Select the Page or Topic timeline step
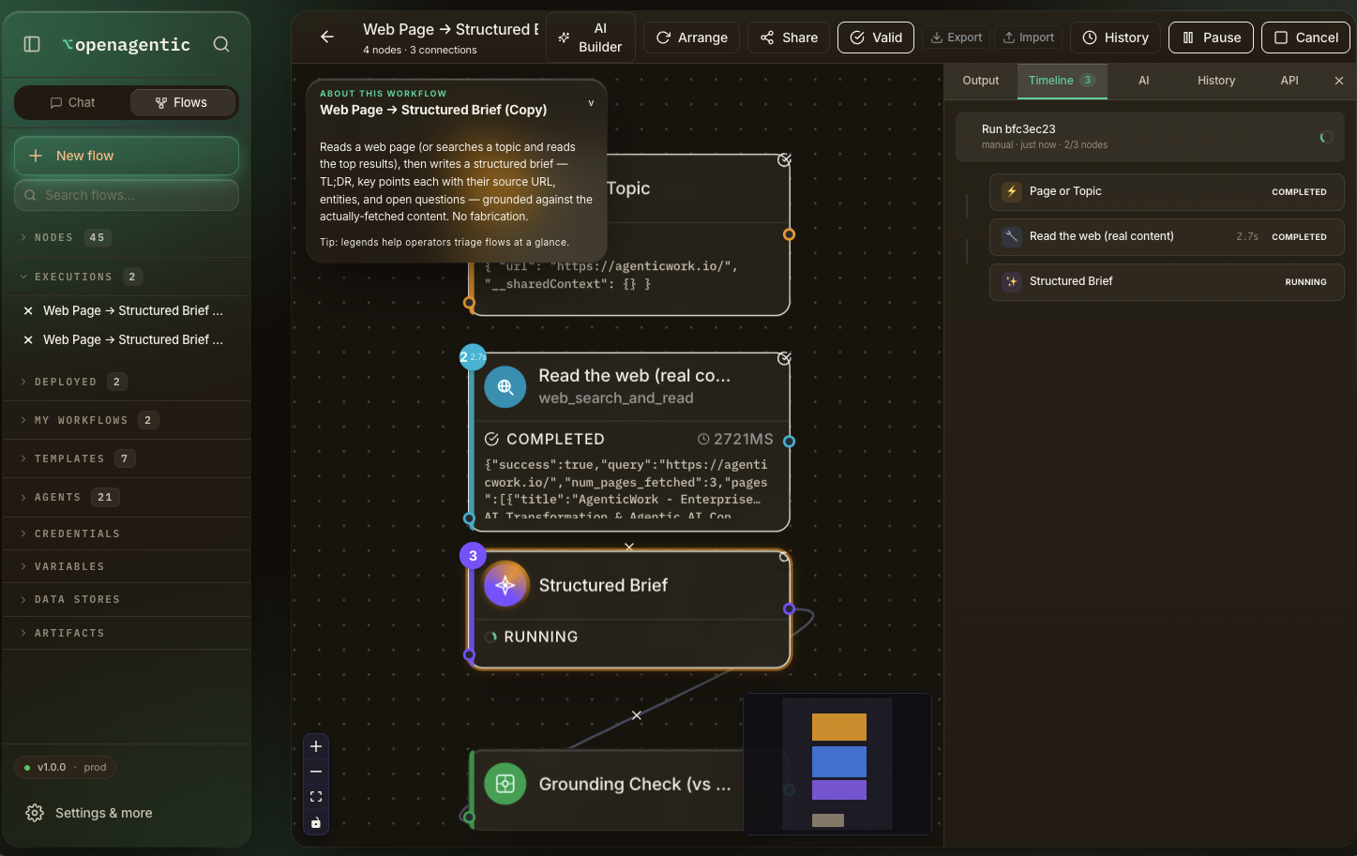The height and width of the screenshot is (856, 1357). coord(1167,191)
